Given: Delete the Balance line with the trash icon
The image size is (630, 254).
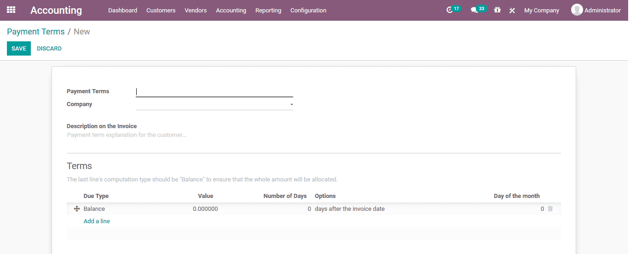Looking at the screenshot, I should pos(550,209).
